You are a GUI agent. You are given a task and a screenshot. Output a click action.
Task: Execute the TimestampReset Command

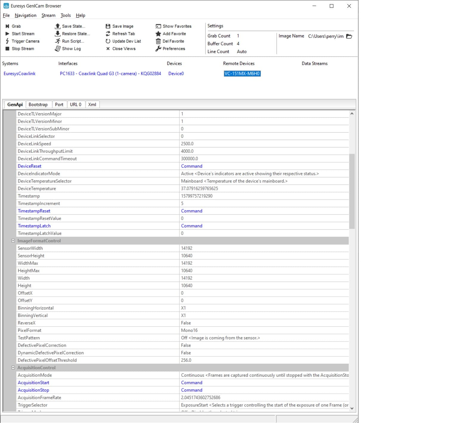point(192,211)
